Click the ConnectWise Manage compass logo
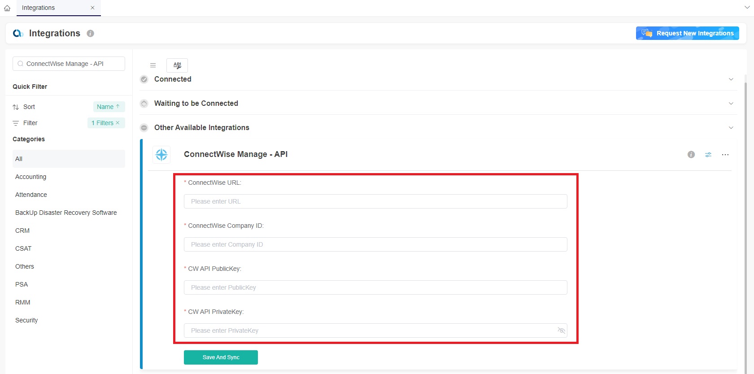This screenshot has width=754, height=374. click(161, 155)
